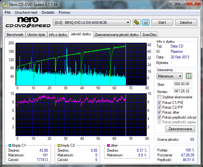This screenshot has width=203, height=167.
Task: Minimize the Nero CD-DVD Speed window
Action: click(x=173, y=3)
